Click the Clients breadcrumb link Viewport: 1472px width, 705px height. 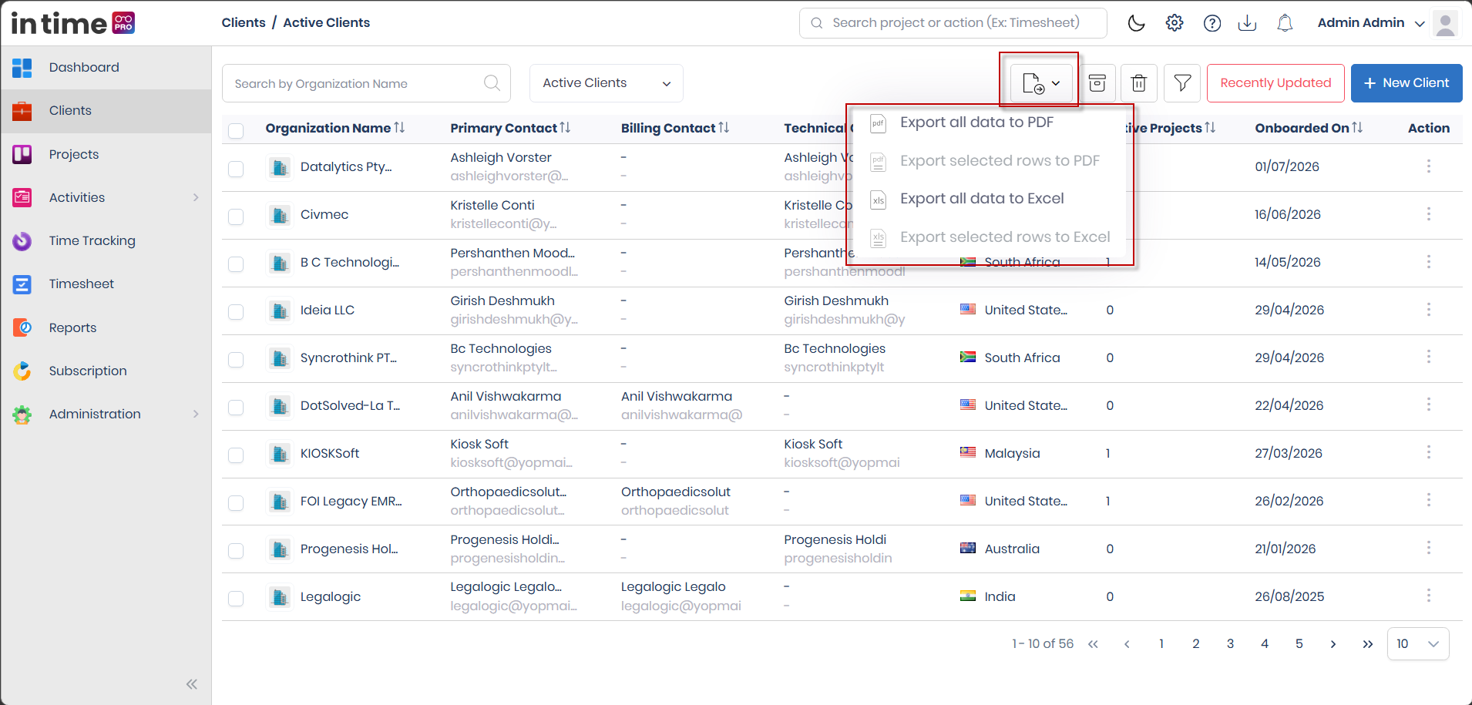click(x=244, y=22)
